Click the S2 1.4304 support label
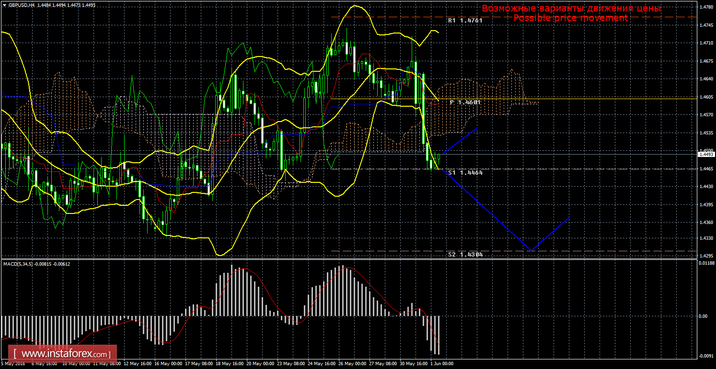This screenshot has height=369, width=716. (x=465, y=255)
